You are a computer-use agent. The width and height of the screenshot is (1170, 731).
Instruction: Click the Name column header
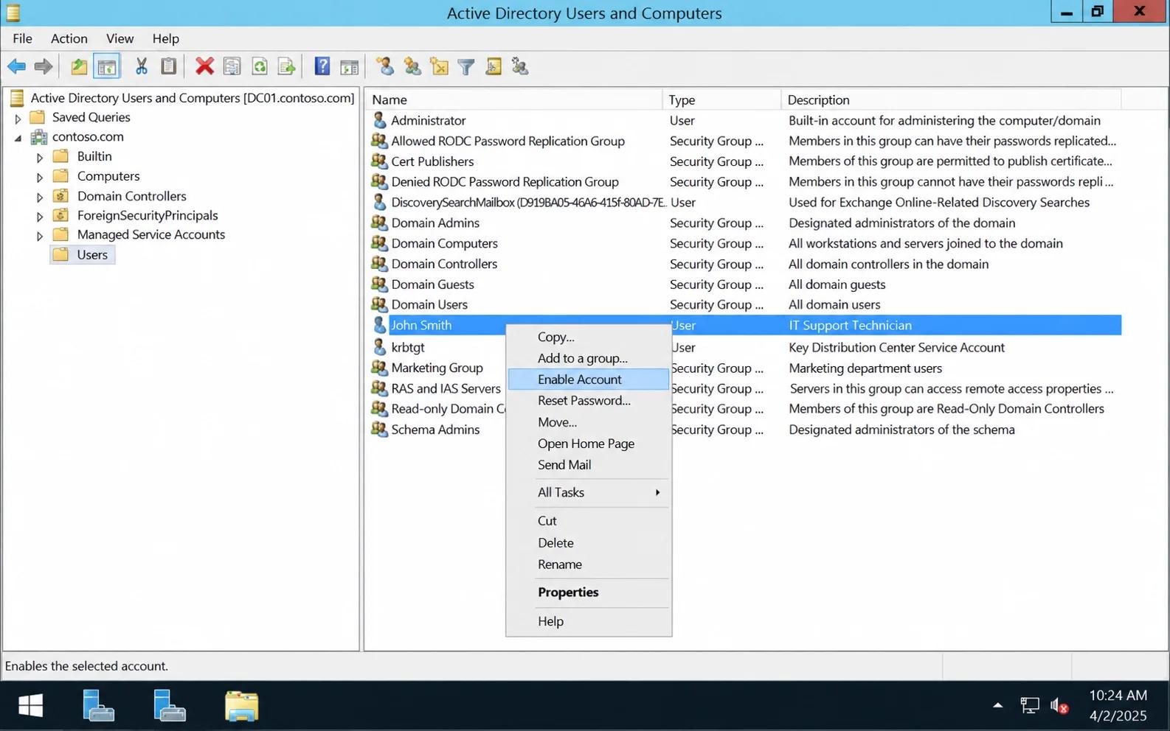click(513, 99)
